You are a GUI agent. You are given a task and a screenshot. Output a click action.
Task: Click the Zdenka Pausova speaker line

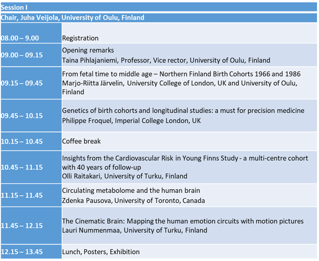coord(133,200)
